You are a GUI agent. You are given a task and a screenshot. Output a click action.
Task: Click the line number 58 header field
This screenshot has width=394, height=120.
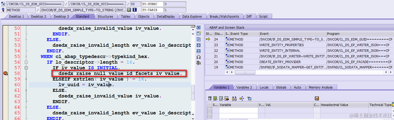click(x=135, y=4)
